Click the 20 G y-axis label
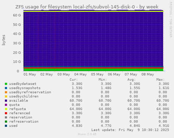 click(17, 52)
